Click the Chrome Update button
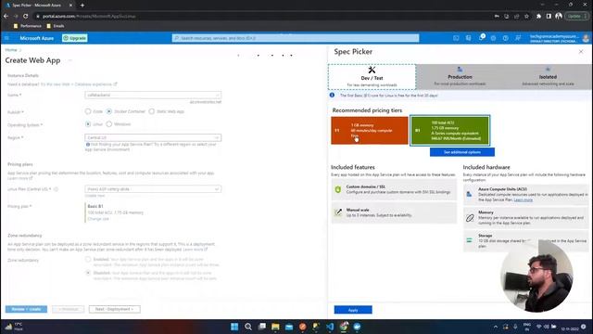The height and width of the screenshot is (334, 593). click(576, 17)
